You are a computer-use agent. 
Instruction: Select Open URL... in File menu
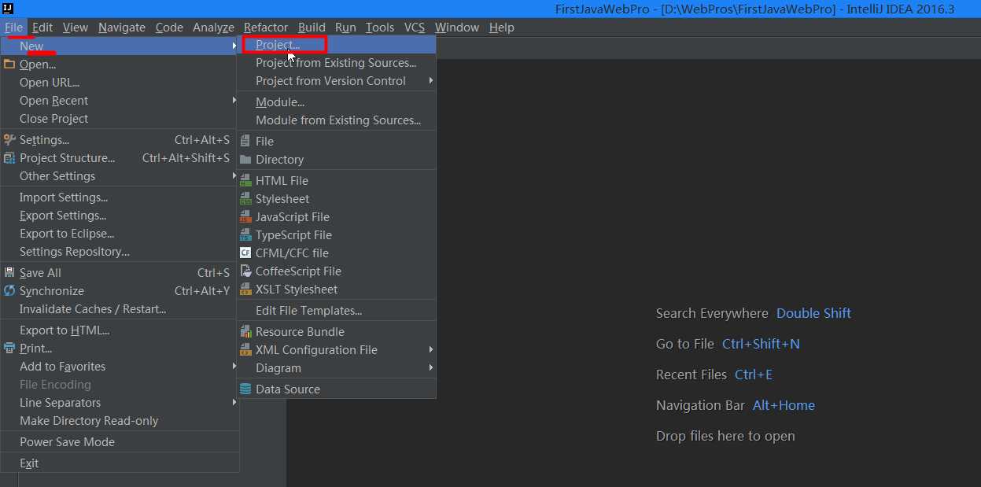pyautogui.click(x=119, y=83)
